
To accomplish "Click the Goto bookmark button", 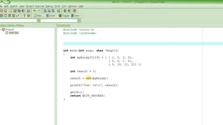I will 75,16.
